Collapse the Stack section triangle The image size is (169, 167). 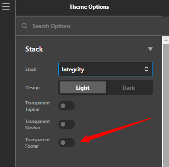150,49
